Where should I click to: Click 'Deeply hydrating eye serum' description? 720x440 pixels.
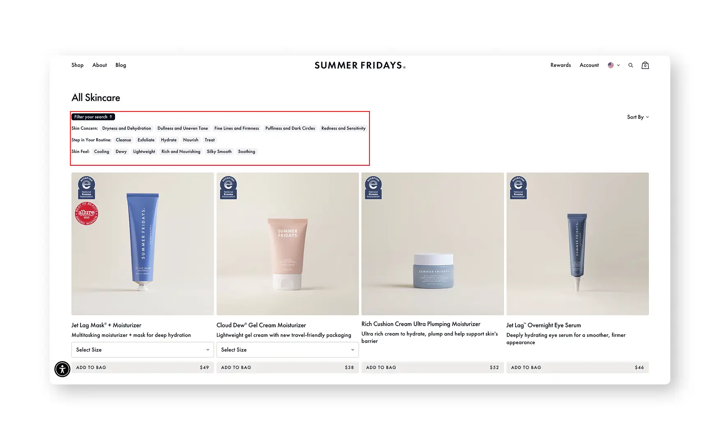[x=566, y=338]
